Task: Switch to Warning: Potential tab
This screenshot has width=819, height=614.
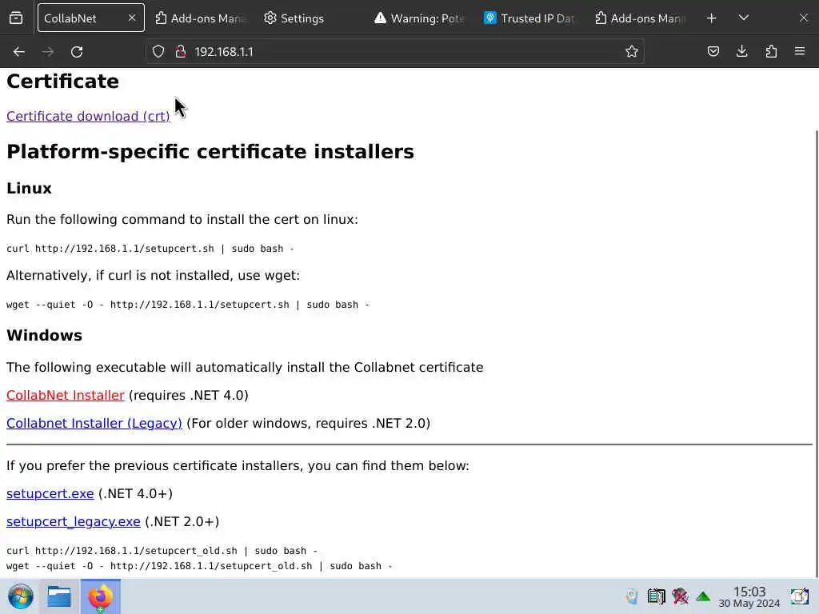Action: tap(420, 18)
